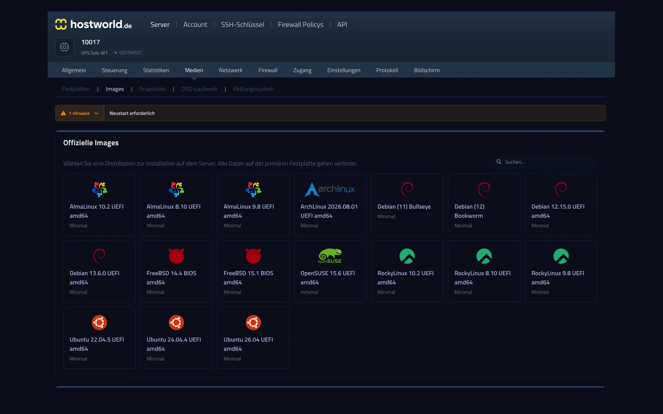The image size is (663, 414).
Task: Click the AlmaLinux 10.2 UEFI logo
Action: 99,189
